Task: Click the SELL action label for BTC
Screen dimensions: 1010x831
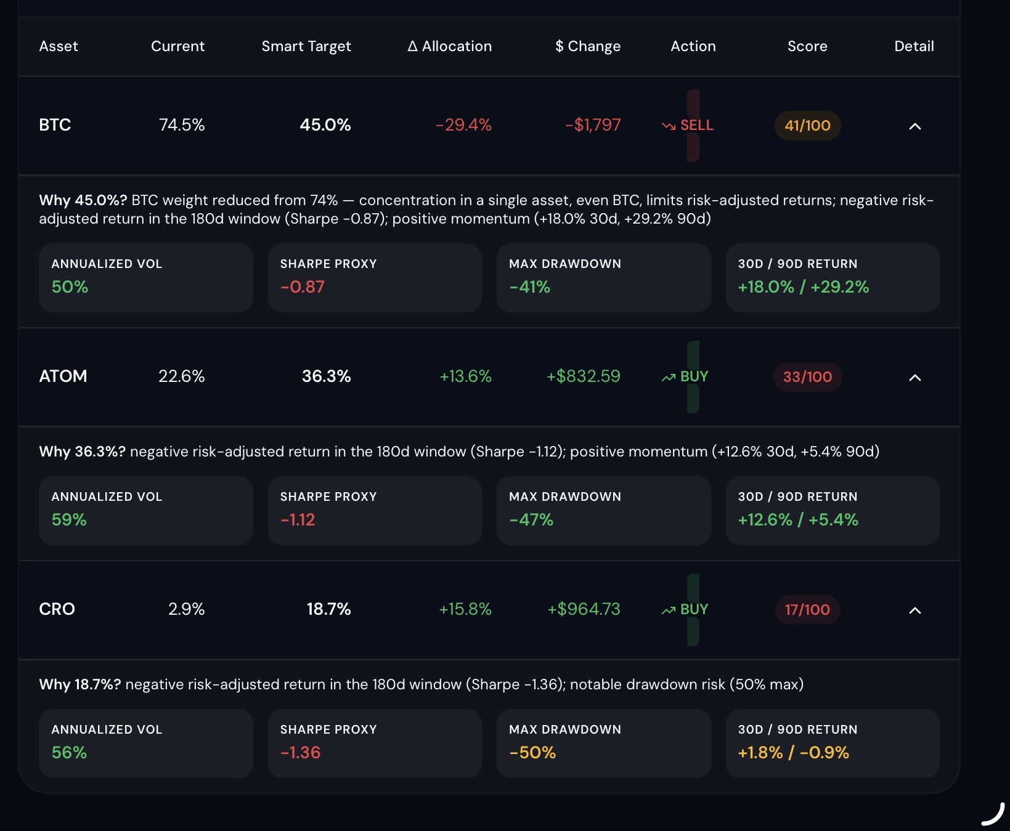Action: click(696, 125)
